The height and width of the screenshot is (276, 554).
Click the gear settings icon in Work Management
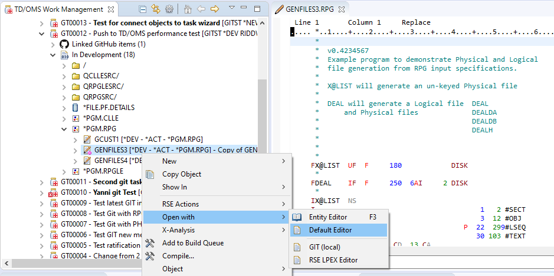169,9
